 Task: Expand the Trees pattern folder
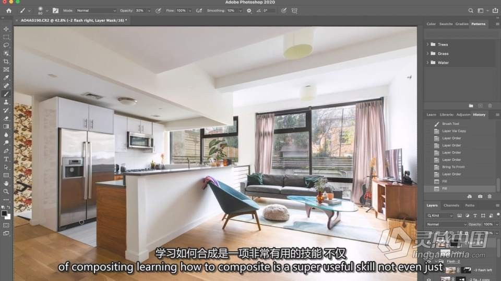click(x=427, y=44)
